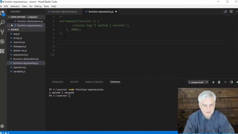
Task: Split the editor with the split icon
Action: click(x=231, y=12)
